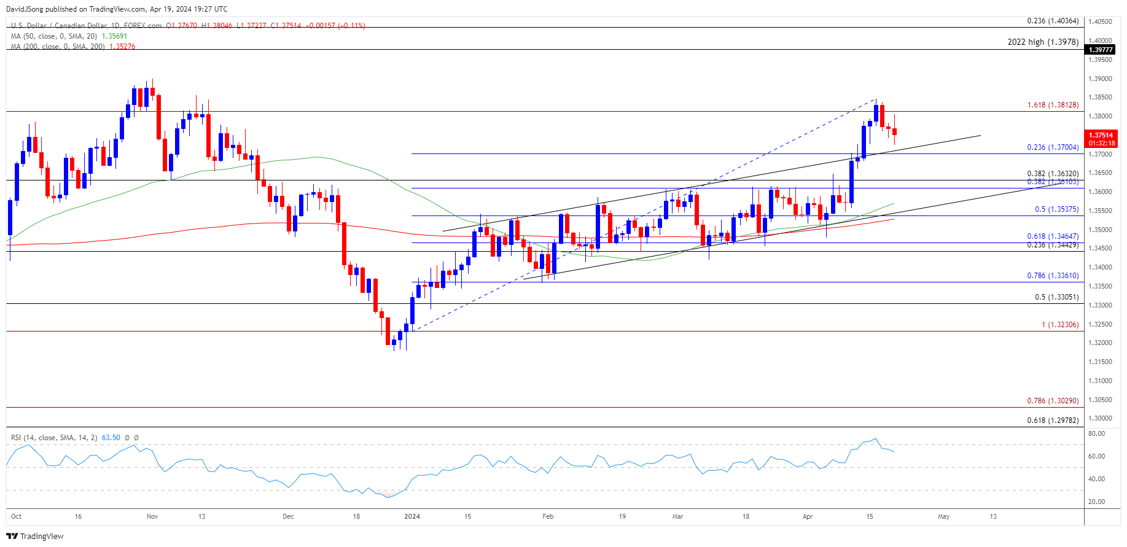Click the TradingView logo at bottom left

point(35,536)
